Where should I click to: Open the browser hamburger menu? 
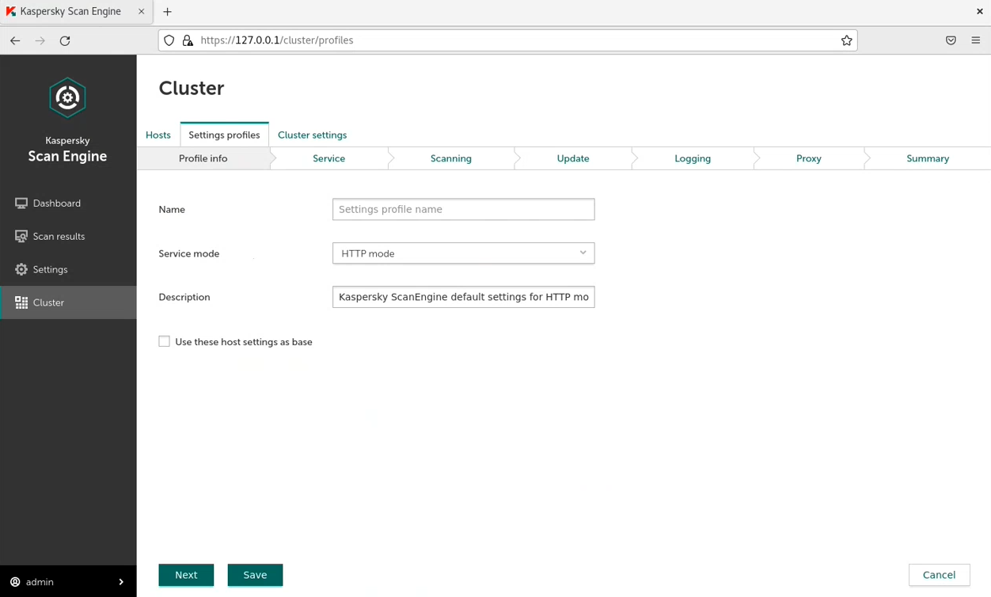[x=976, y=40]
